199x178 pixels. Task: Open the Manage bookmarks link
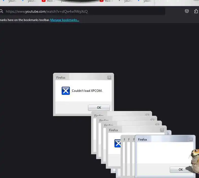pos(64,20)
